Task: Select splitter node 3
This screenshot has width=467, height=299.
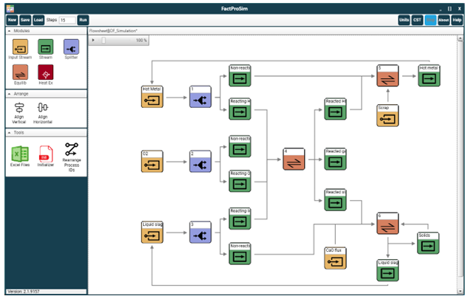Action: pyautogui.click(x=201, y=233)
